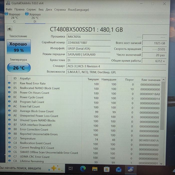Click the Хорошо 99 % health status button
Viewport: 175px width, 175px height.
pyautogui.click(x=19, y=47)
